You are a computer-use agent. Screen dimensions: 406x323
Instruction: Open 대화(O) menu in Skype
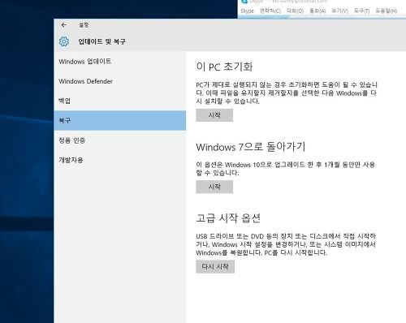296,11
